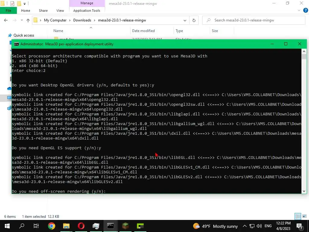Open the clock and calendar flyout

pos(283,226)
